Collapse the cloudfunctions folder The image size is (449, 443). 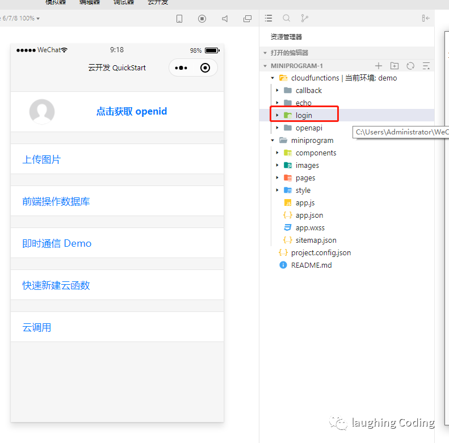pyautogui.click(x=272, y=78)
